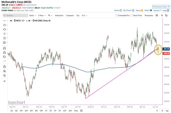Viewport: 171px width, 113px height.
Task: Click the trash delete drawings icon
Action: tap(5, 67)
